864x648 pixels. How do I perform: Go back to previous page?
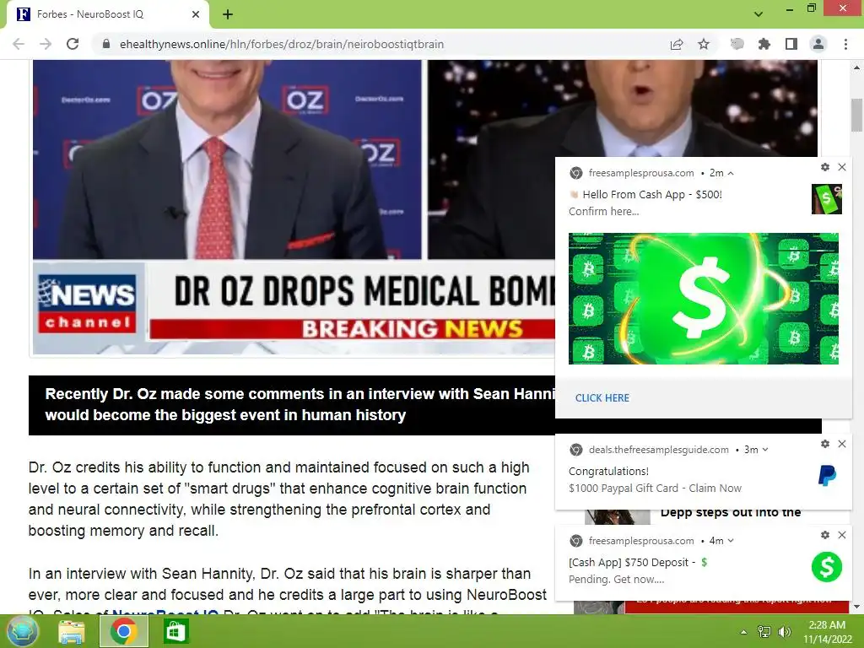pyautogui.click(x=19, y=44)
